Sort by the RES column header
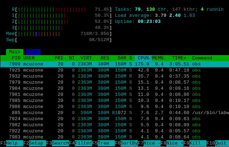 (x=105, y=58)
